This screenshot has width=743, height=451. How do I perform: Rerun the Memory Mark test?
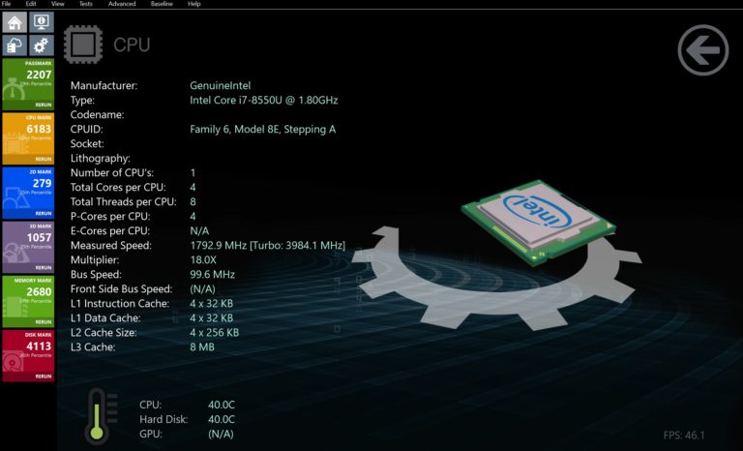click(x=44, y=321)
